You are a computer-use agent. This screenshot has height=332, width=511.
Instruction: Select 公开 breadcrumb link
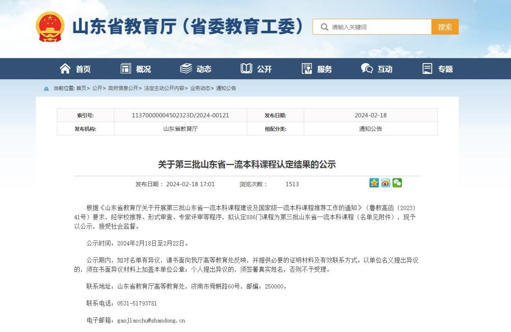tap(97, 88)
